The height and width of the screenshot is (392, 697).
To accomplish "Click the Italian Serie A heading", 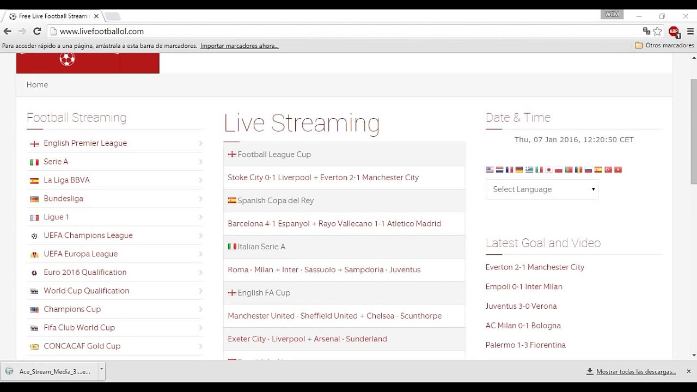I will pyautogui.click(x=261, y=247).
